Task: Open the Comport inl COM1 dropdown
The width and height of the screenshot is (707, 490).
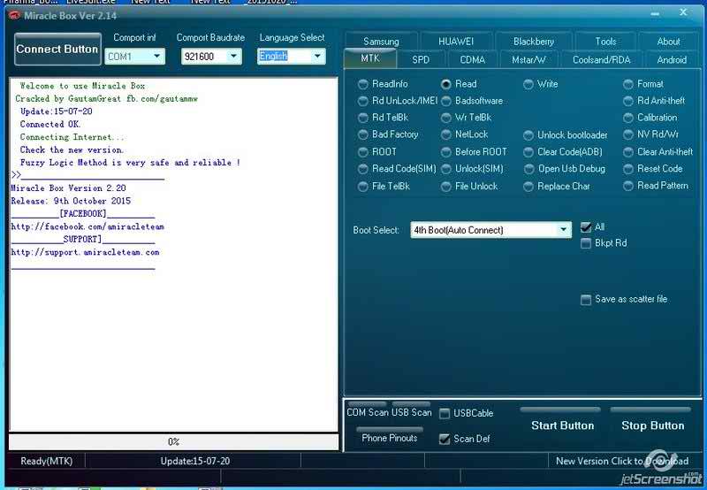Action: point(135,57)
